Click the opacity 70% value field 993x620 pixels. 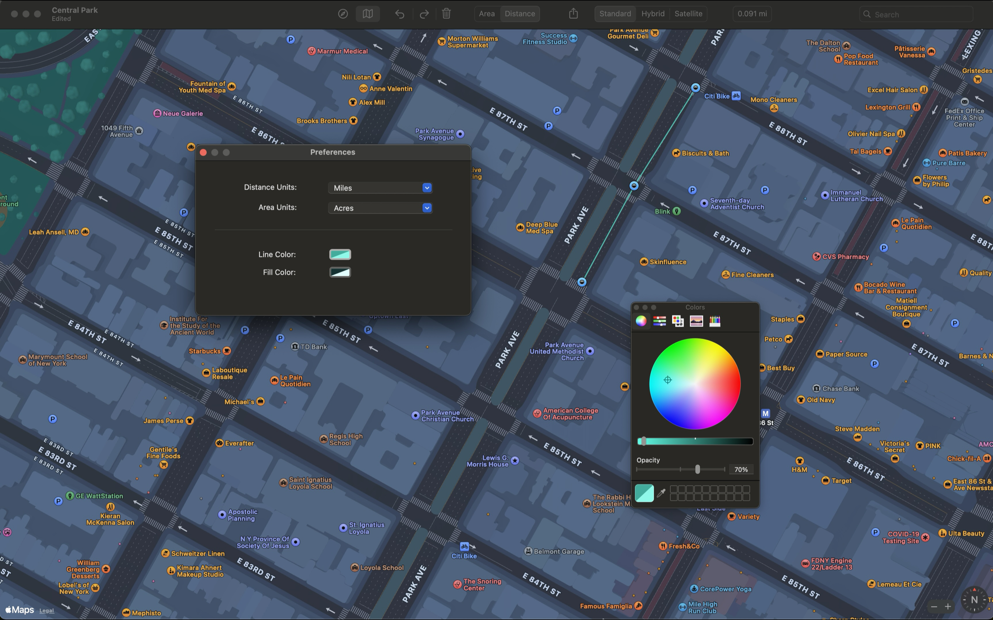coord(741,470)
